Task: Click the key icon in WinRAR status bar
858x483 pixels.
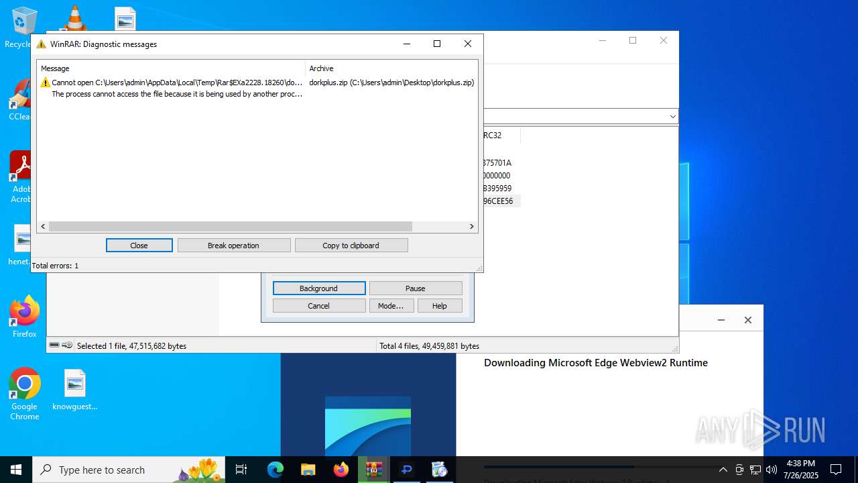Action: (x=67, y=345)
